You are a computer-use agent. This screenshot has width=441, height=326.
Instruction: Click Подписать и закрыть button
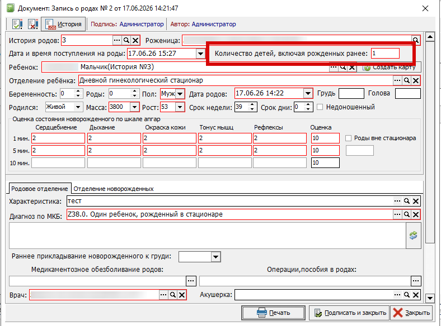coord(349,313)
